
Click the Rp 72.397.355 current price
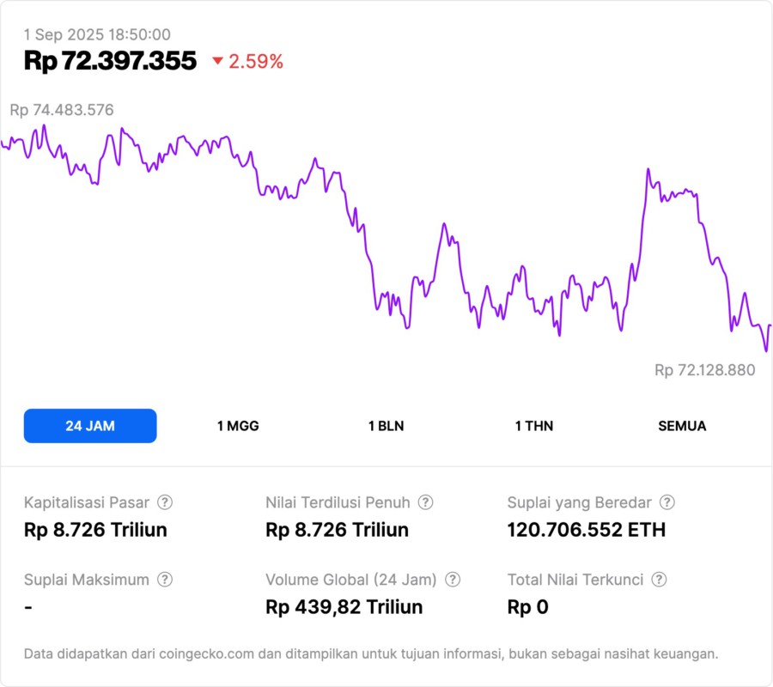pyautogui.click(x=110, y=61)
